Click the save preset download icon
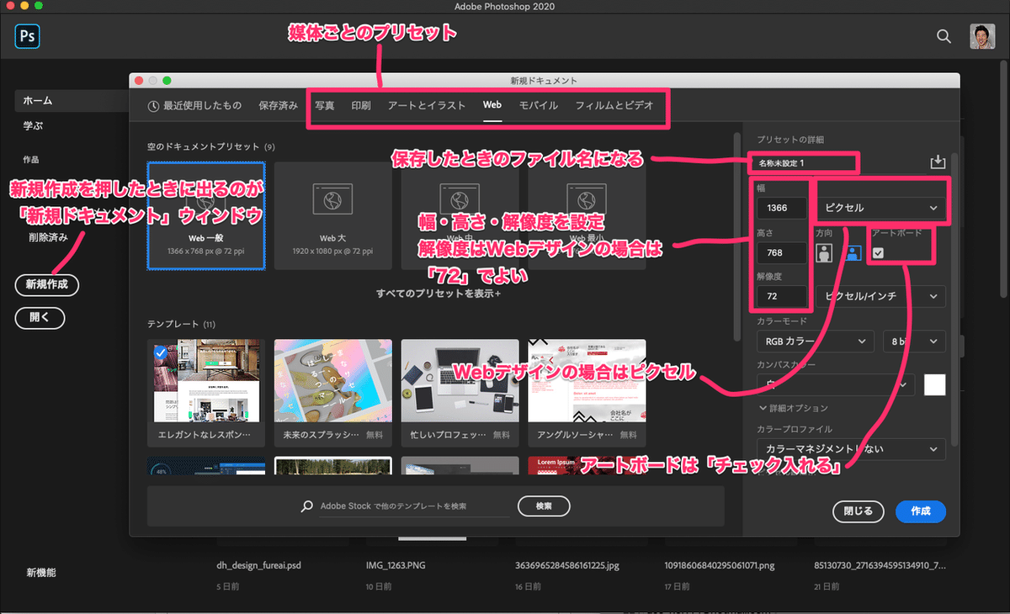 pos(938,161)
